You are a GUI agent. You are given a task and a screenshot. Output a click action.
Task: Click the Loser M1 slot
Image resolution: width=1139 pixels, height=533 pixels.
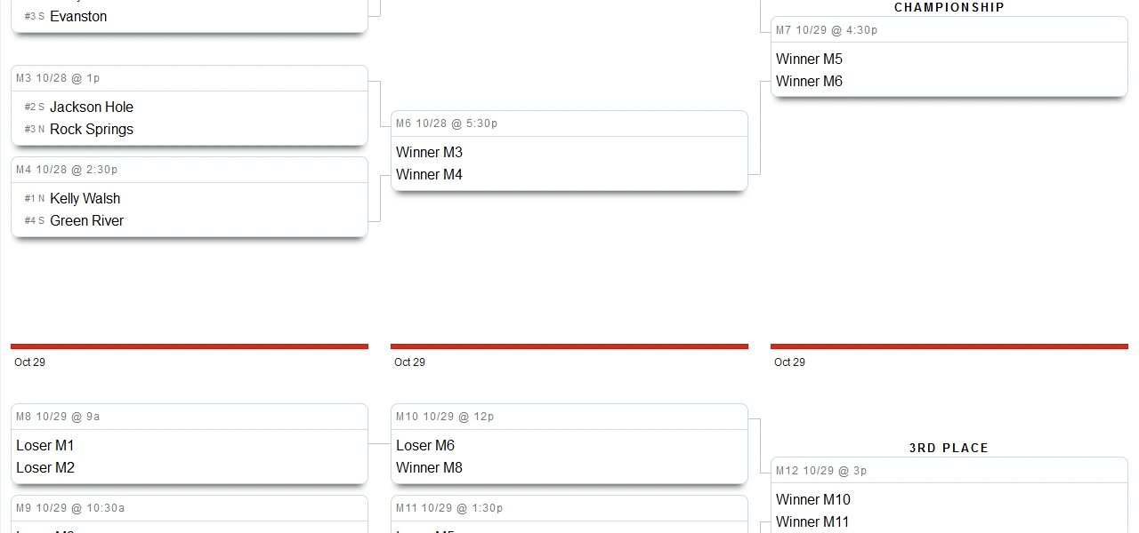45,445
